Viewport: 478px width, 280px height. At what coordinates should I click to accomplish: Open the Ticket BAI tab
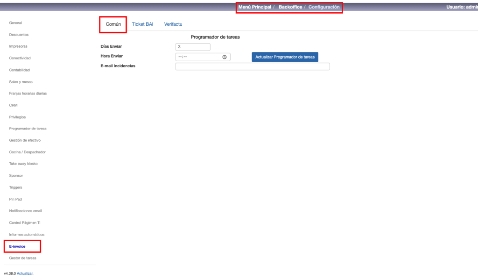coord(142,24)
